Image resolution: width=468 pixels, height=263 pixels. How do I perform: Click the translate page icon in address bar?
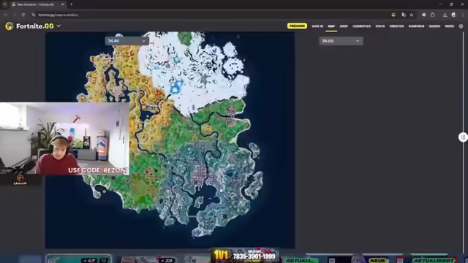(x=404, y=15)
